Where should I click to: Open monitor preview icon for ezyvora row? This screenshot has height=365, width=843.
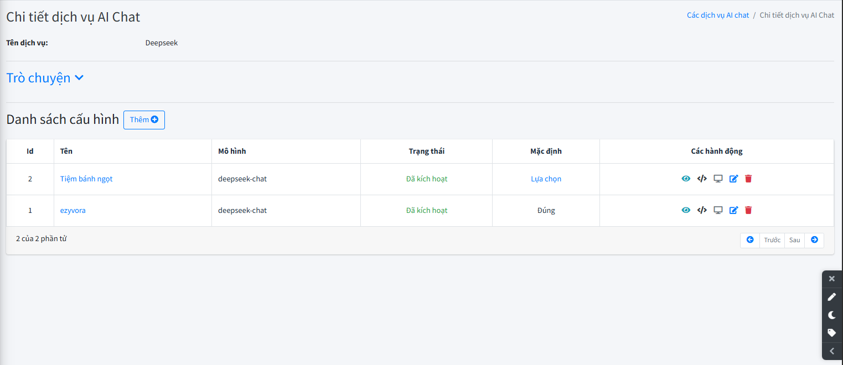[x=718, y=210]
